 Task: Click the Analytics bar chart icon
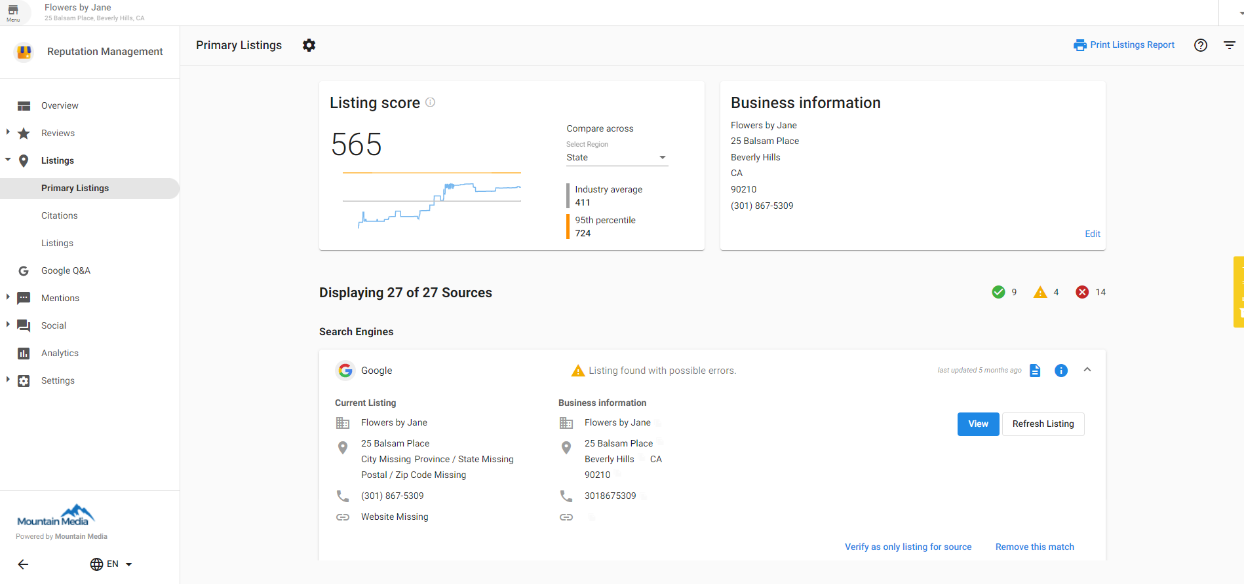(x=24, y=354)
